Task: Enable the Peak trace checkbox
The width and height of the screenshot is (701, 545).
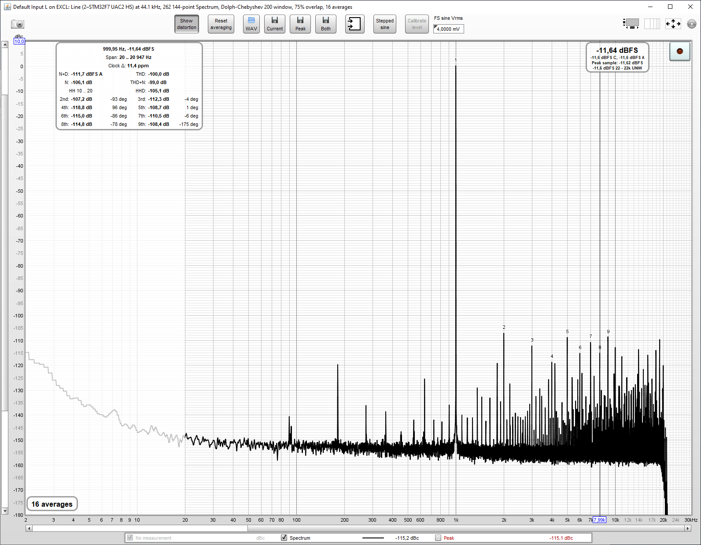Action: point(438,538)
